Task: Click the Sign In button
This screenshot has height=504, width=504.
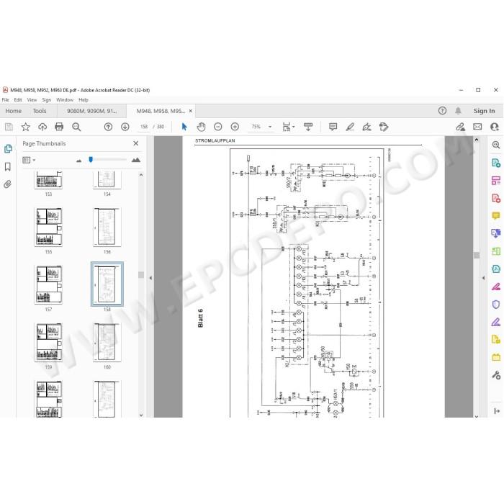Action: pos(484,111)
